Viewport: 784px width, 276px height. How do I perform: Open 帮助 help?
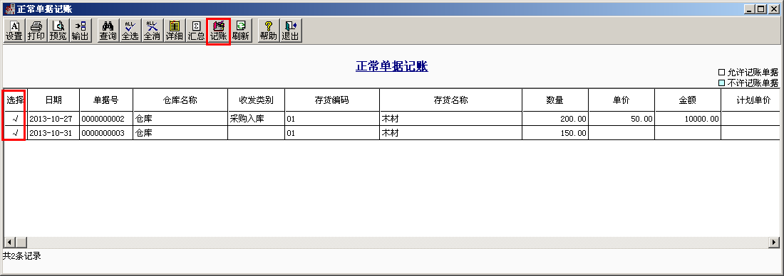pyautogui.click(x=269, y=31)
